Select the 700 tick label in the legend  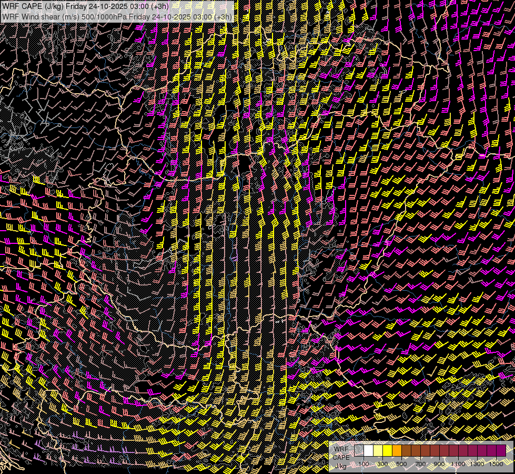420,464
